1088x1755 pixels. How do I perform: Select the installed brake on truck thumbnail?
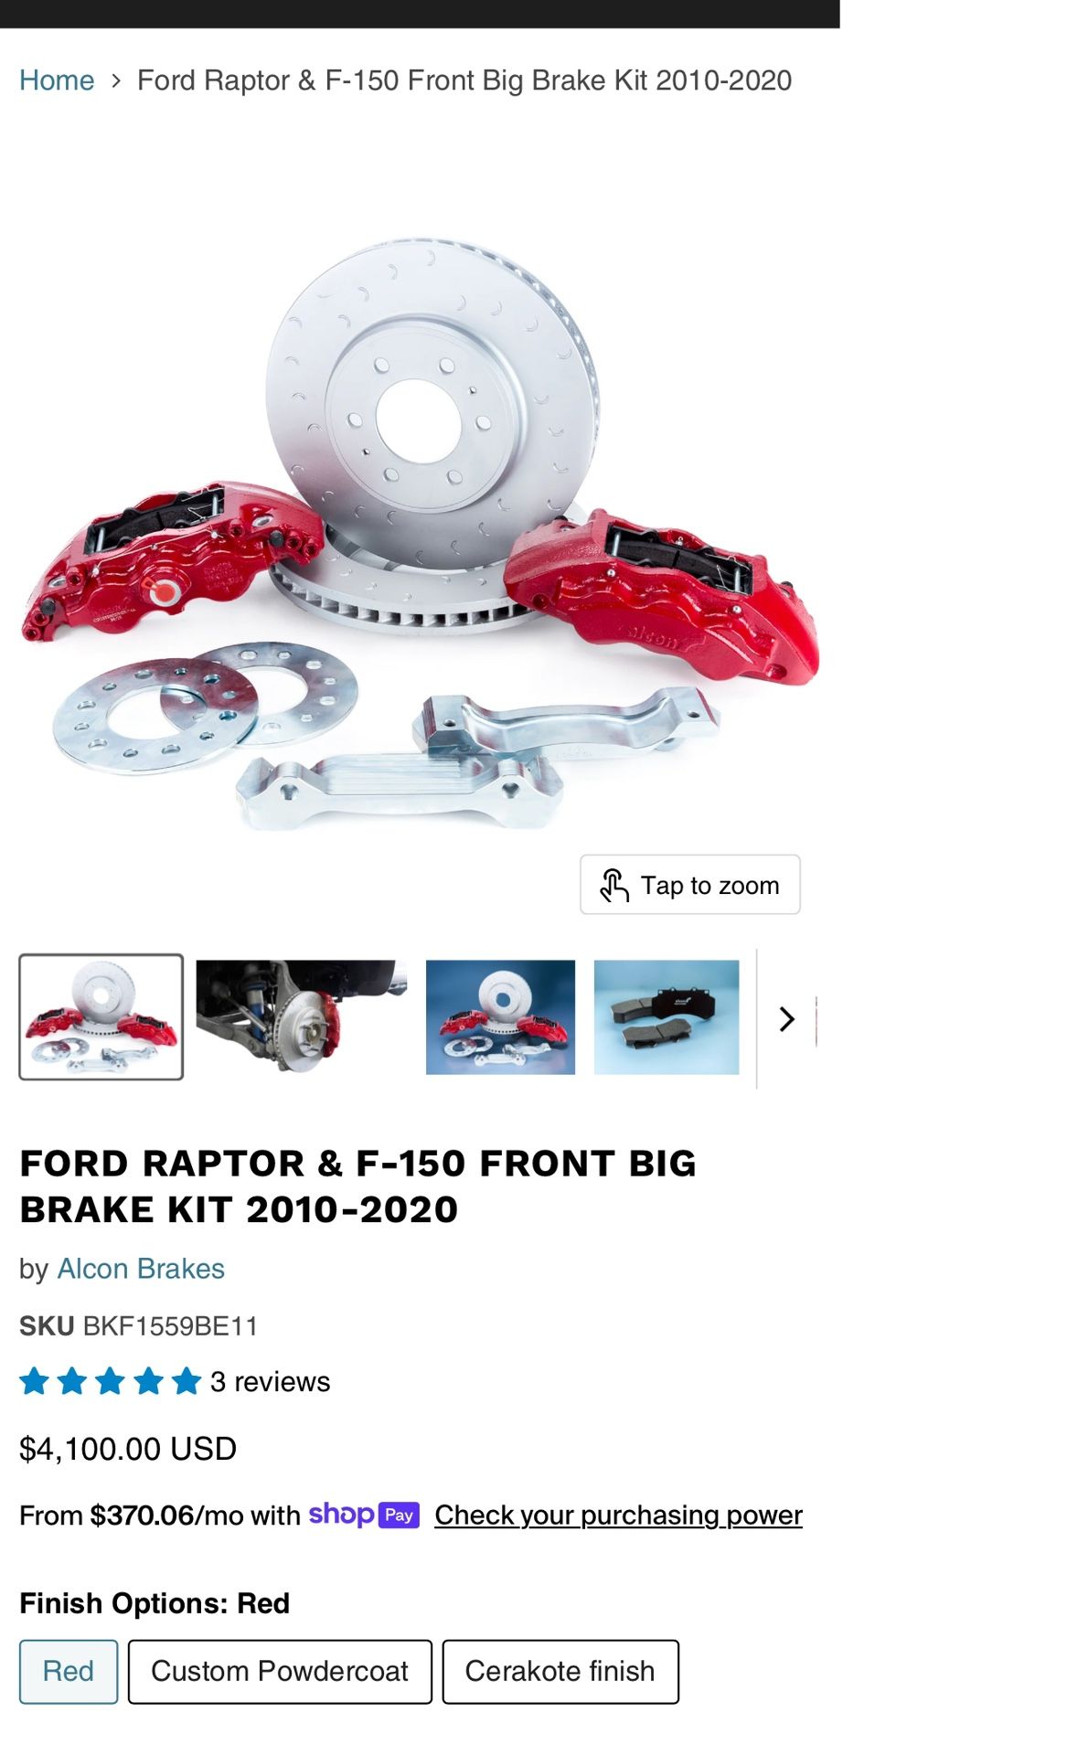click(x=302, y=1016)
